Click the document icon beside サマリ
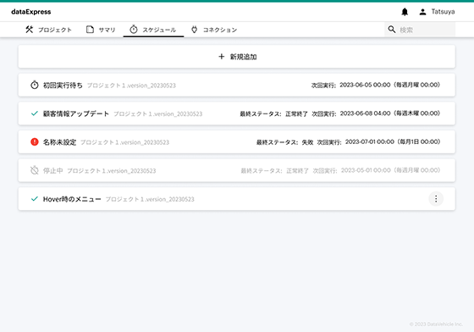Screen dimensions: 474x332 point(90,30)
